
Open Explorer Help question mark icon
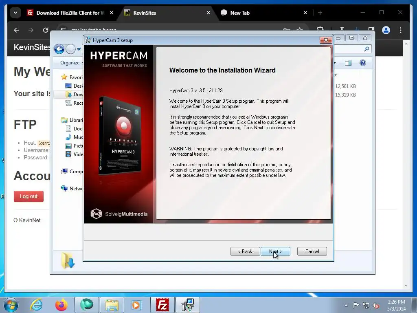(363, 63)
